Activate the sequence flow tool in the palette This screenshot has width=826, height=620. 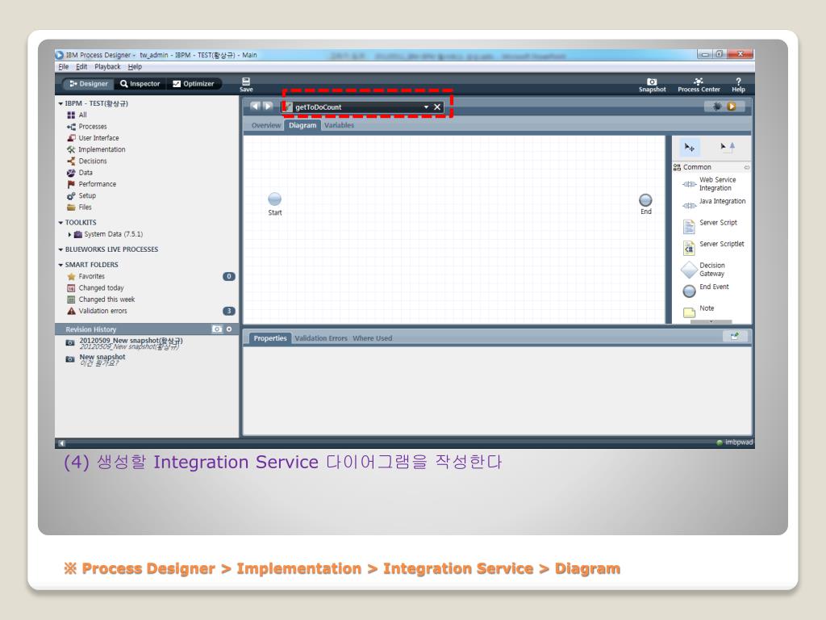tap(728, 147)
